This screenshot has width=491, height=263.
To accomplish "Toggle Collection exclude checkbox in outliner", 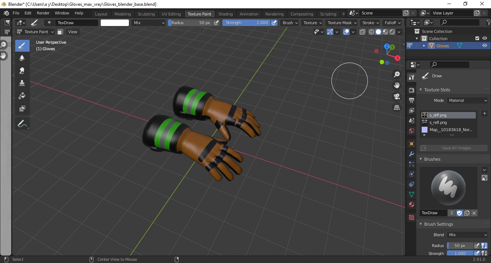I will pyautogui.click(x=477, y=38).
